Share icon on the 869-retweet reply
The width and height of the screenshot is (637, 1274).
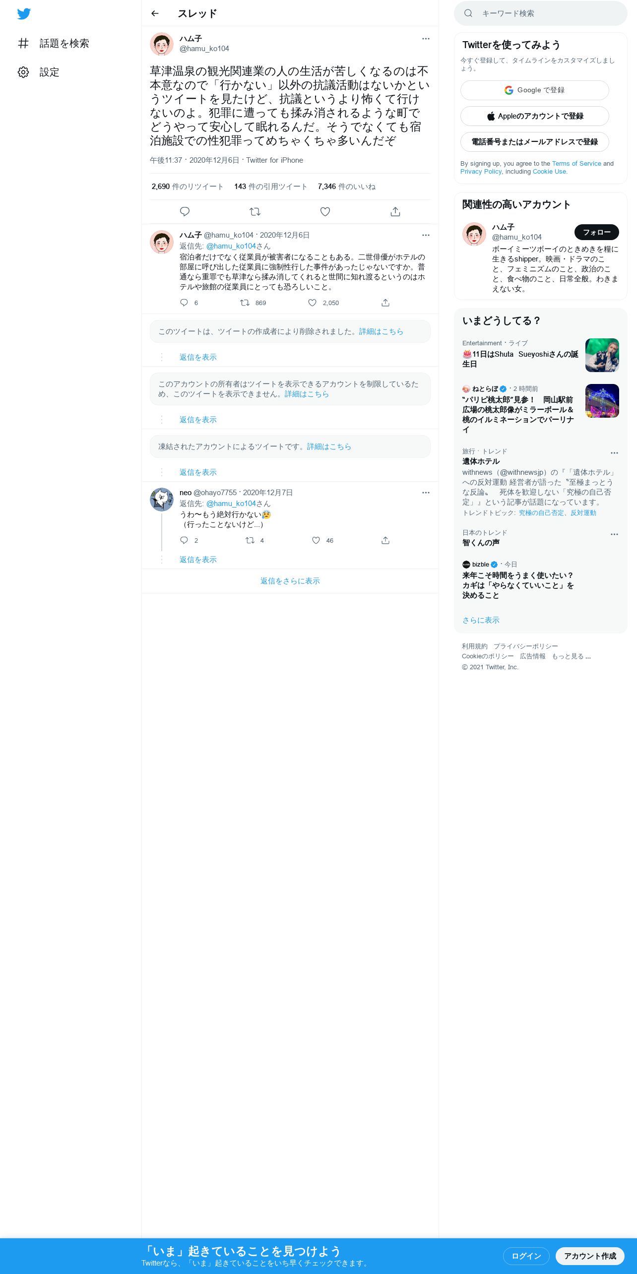click(385, 303)
